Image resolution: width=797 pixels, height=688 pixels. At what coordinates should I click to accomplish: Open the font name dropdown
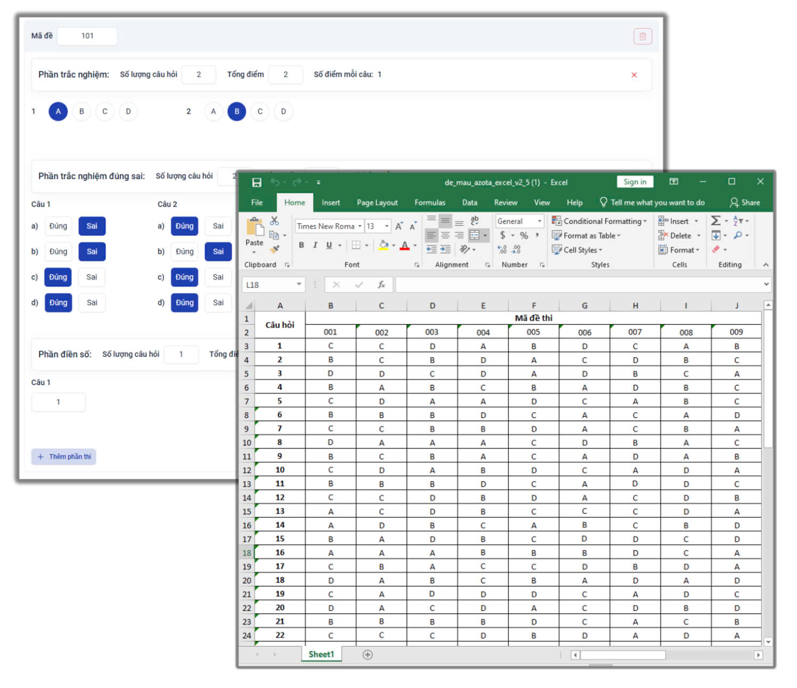[360, 226]
